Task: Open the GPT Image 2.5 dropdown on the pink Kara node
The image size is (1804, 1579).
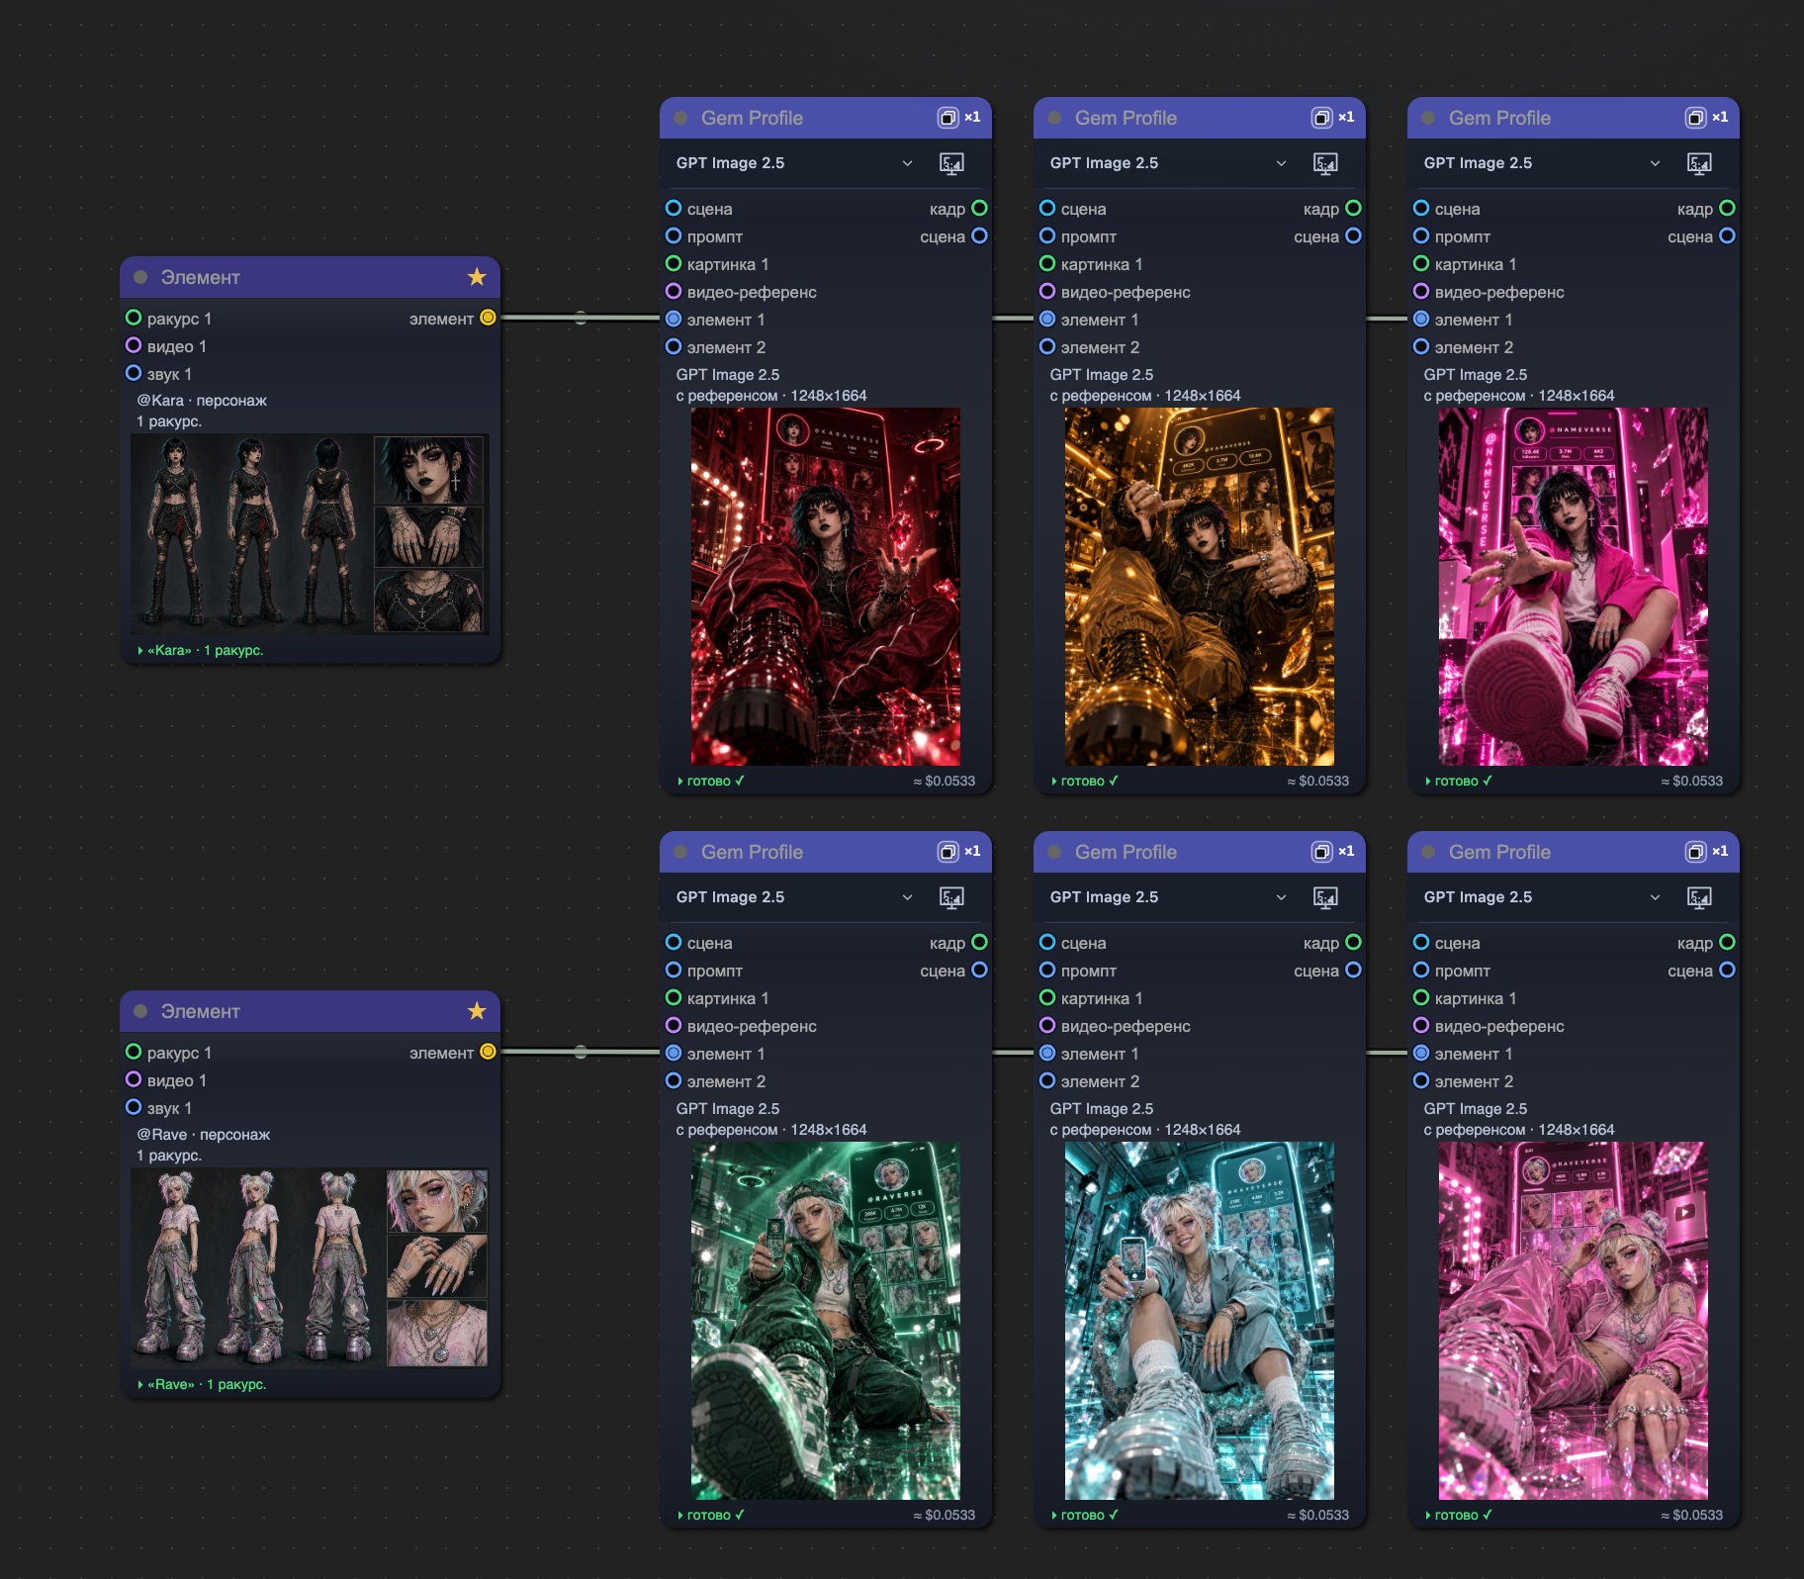Action: pyautogui.click(x=1542, y=163)
